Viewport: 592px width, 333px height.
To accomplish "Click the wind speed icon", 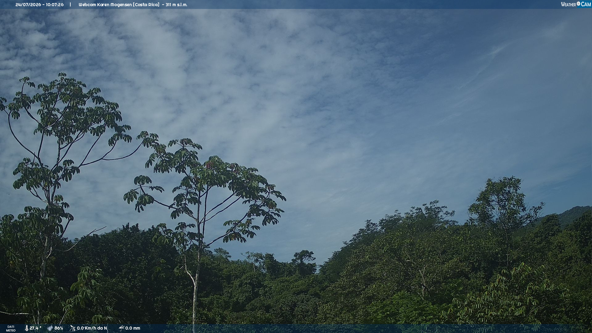I will click(x=72, y=328).
